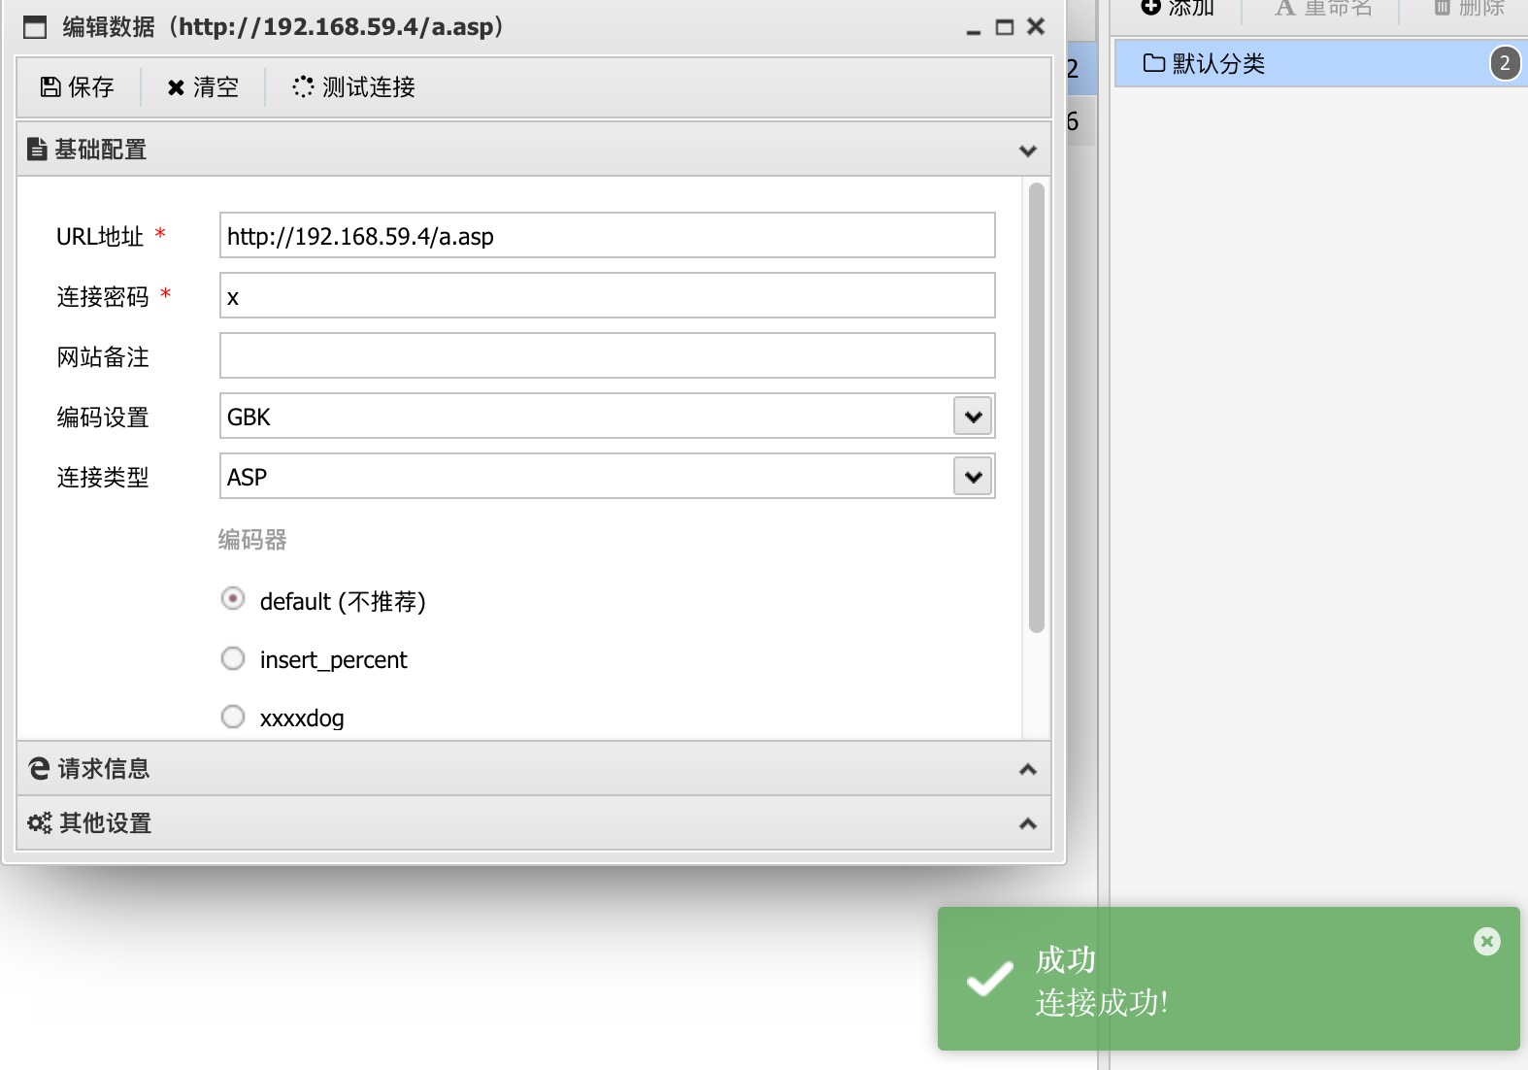Viewport: 1528px width, 1070px height.
Task: Click the save (保存) floppy icon
Action: tap(50, 87)
